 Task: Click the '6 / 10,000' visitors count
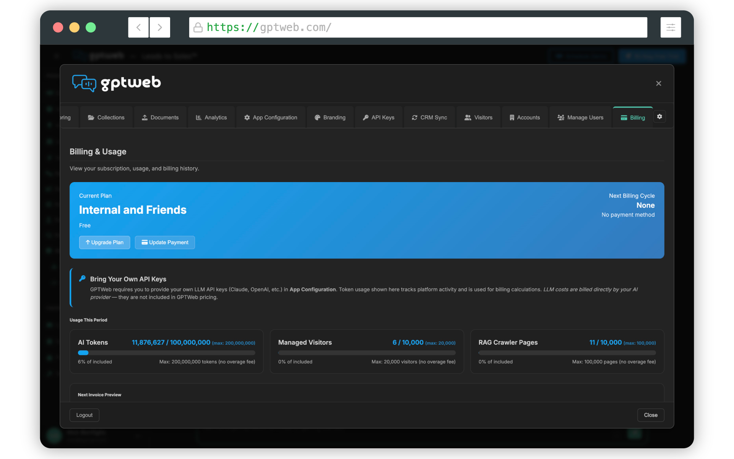tap(408, 342)
